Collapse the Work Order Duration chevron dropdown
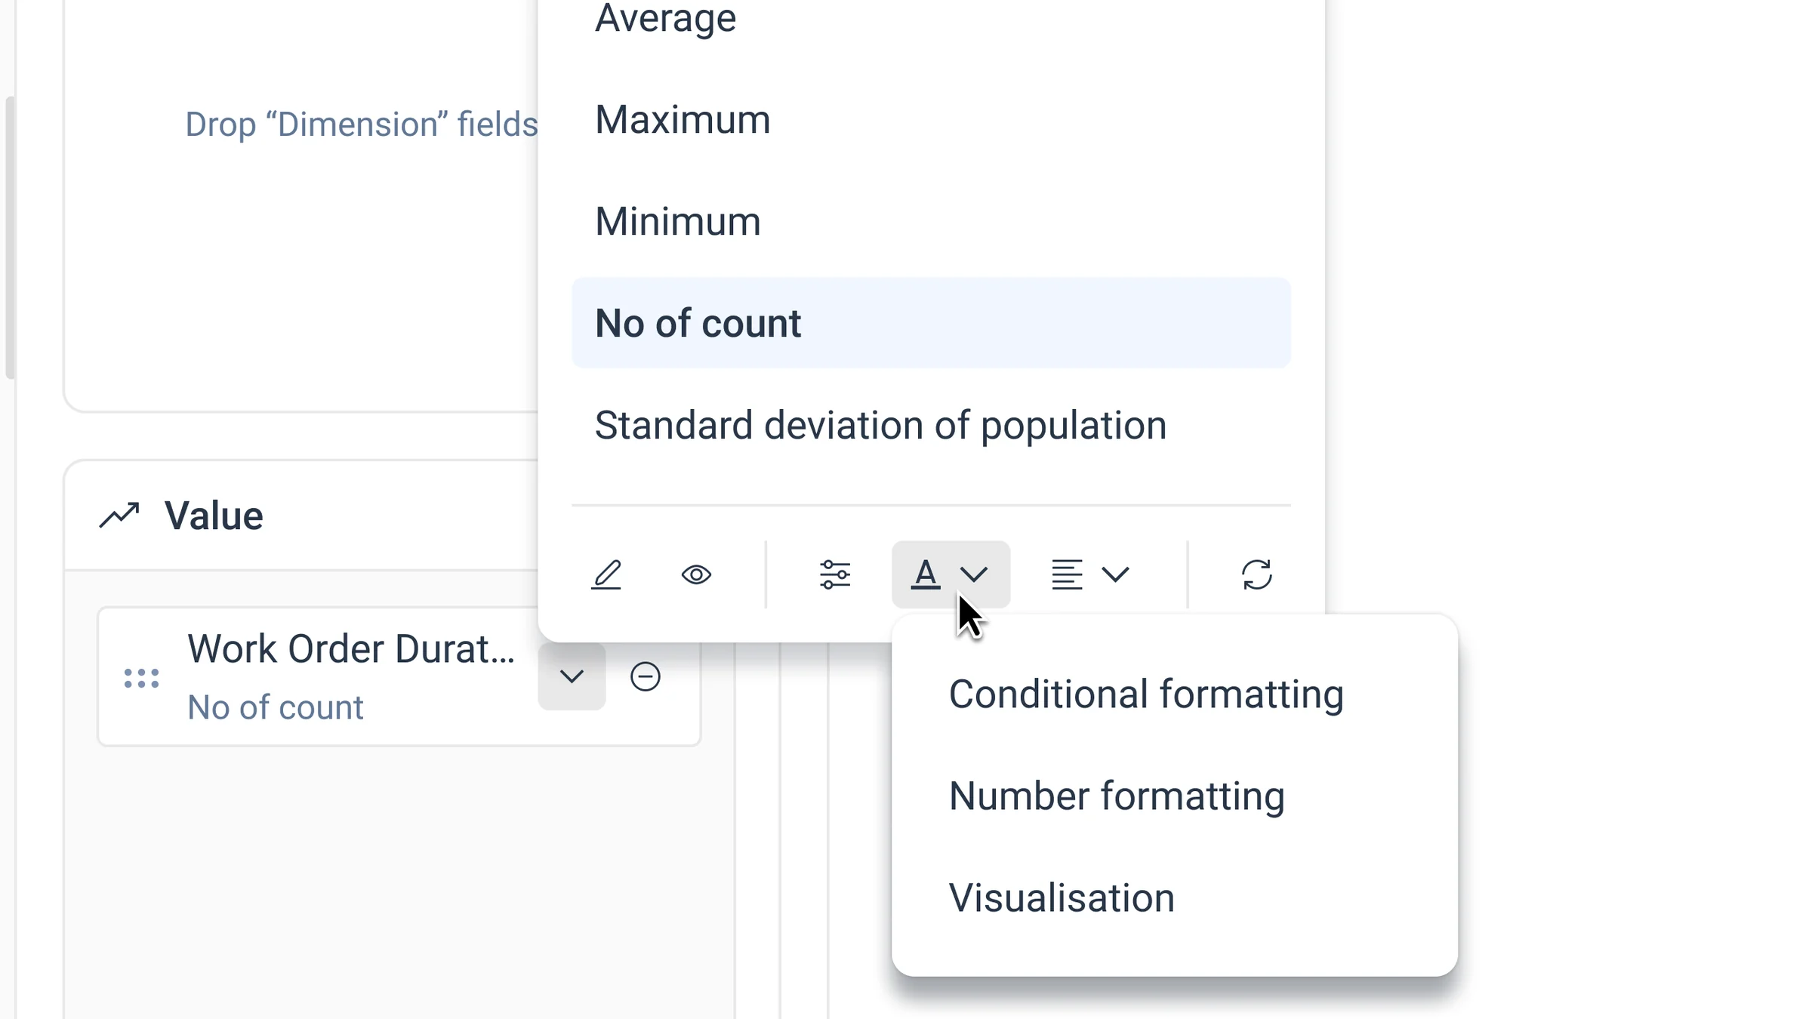This screenshot has height=1019, width=1812. click(x=572, y=676)
